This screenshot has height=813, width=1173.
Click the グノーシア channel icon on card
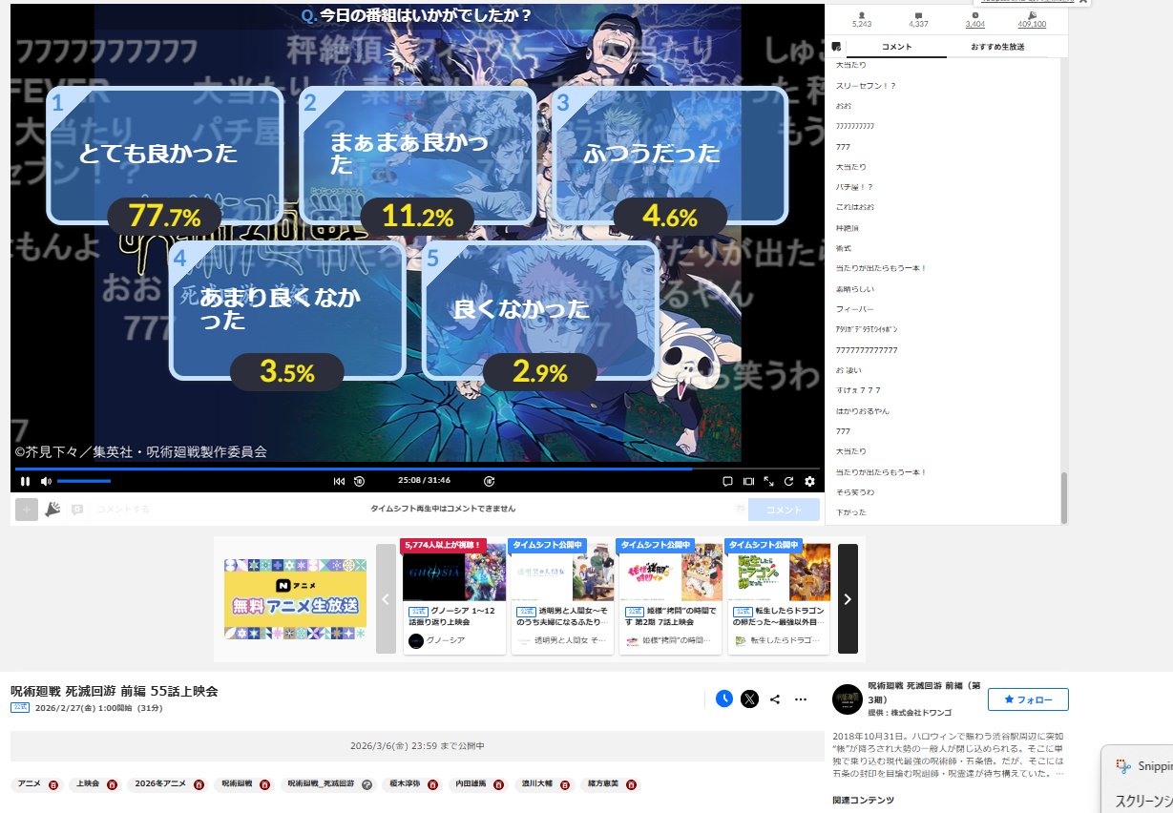click(x=416, y=640)
